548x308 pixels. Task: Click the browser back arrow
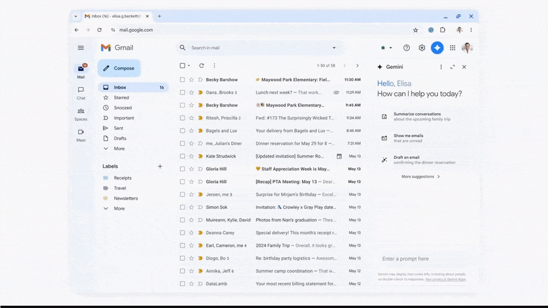tap(76, 30)
